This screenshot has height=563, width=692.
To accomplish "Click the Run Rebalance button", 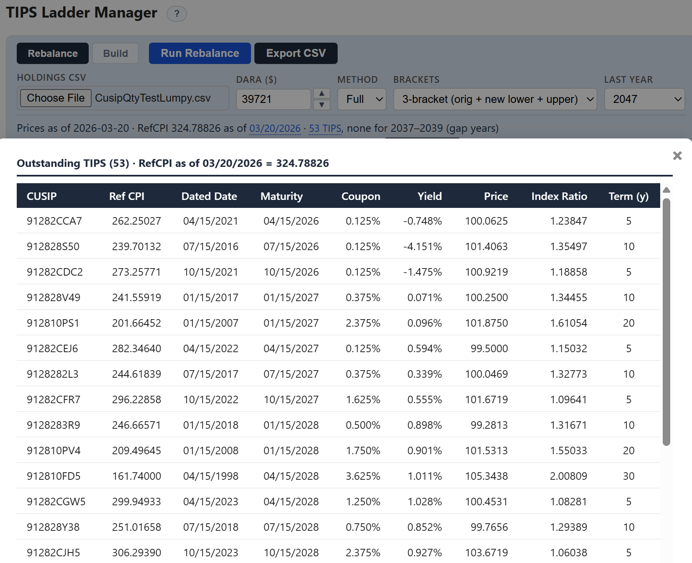I will (x=200, y=53).
